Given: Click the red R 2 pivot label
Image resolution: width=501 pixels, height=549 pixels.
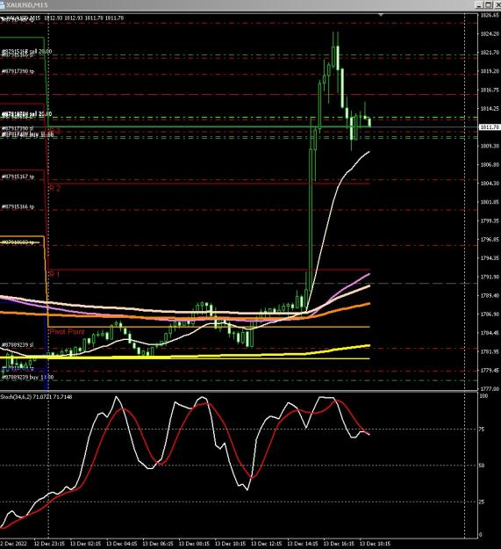Looking at the screenshot, I should (x=55, y=188).
